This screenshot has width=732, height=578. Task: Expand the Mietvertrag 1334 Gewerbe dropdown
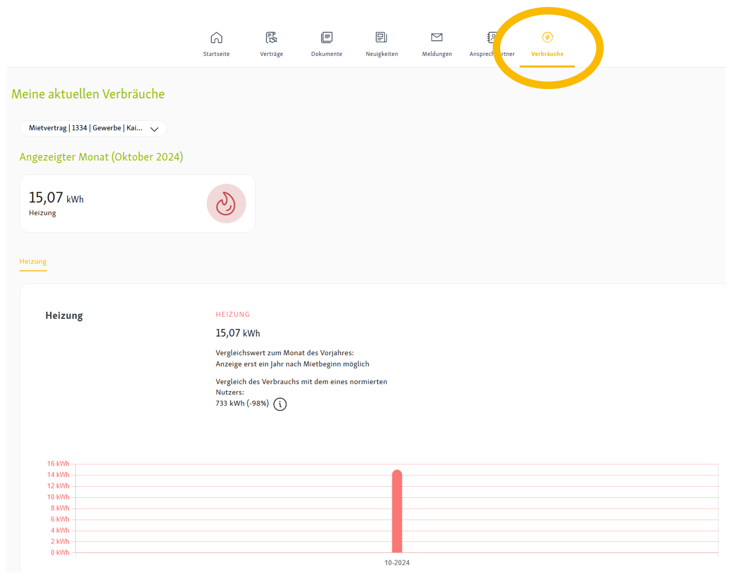point(93,128)
